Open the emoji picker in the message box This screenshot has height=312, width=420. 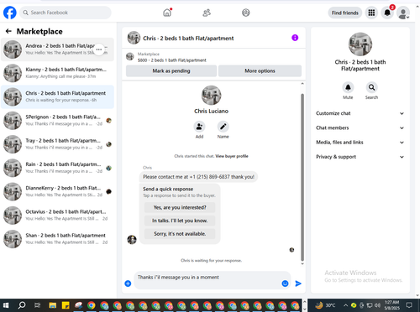(285, 283)
